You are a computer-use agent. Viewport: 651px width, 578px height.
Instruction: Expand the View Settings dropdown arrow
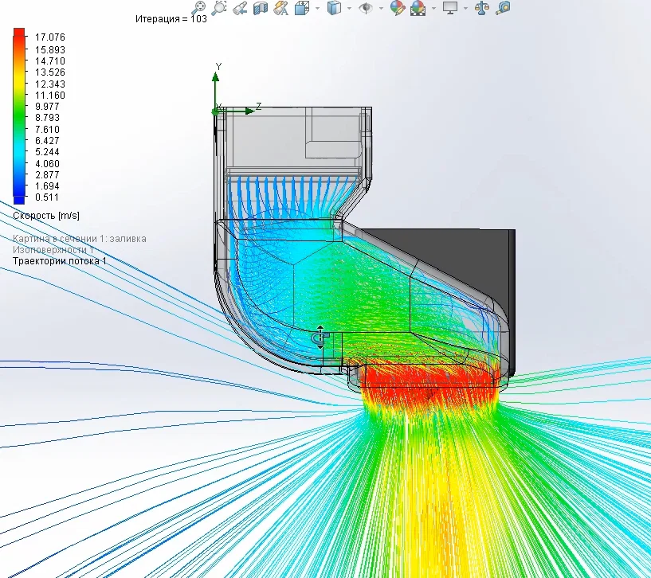465,8
